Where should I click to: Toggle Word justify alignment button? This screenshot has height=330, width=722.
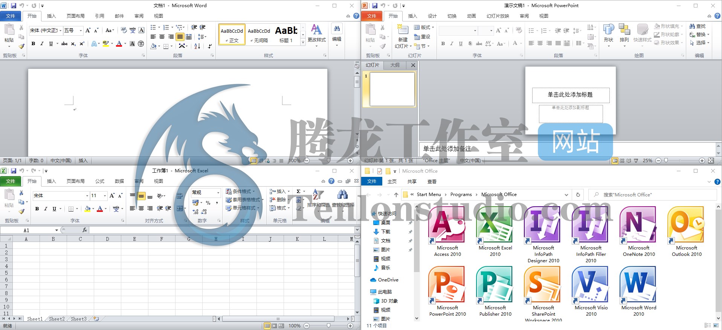(180, 37)
